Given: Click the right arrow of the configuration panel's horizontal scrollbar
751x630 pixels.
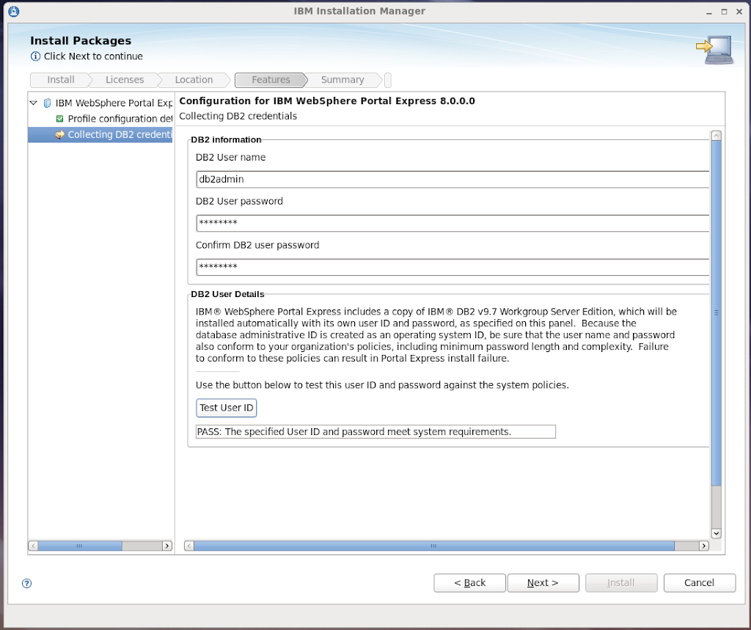Looking at the screenshot, I should pyautogui.click(x=703, y=546).
